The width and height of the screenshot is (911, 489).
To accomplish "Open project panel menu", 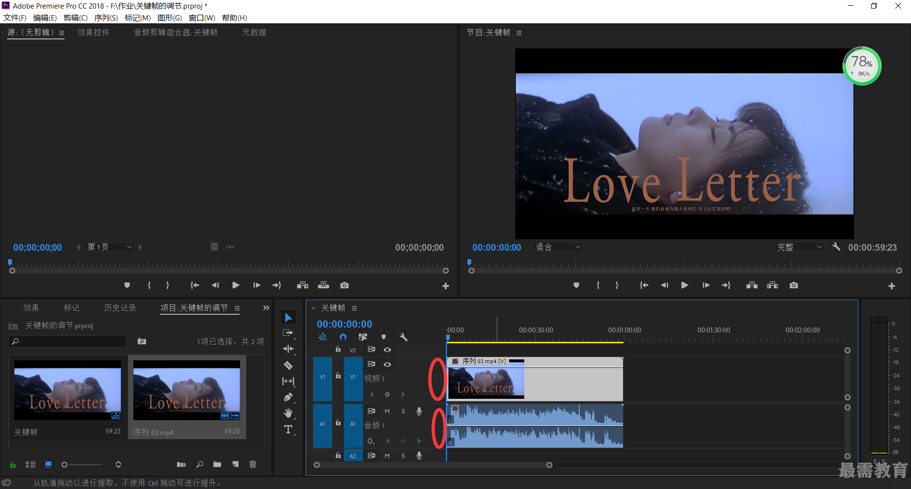I will 237,308.
